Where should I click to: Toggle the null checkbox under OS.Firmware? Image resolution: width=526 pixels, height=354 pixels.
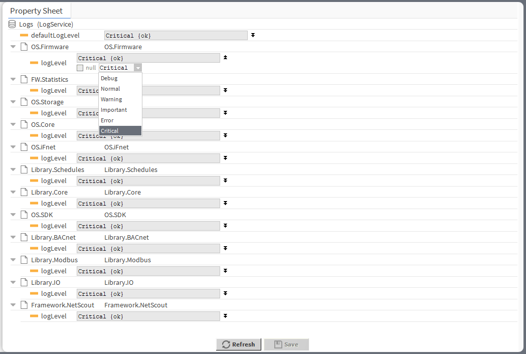tap(80, 68)
